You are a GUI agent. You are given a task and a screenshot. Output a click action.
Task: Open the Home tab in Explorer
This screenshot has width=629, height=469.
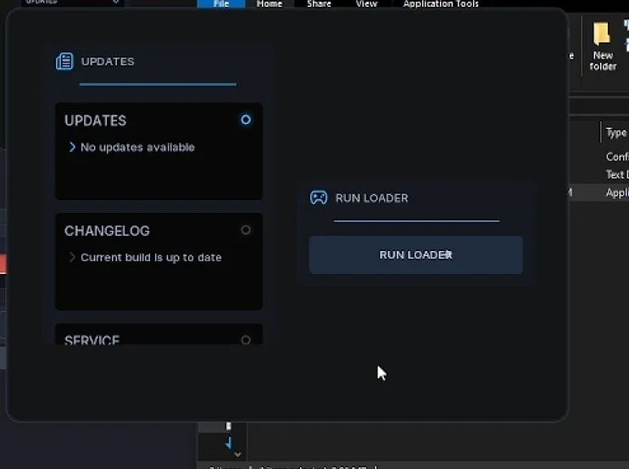(x=270, y=4)
